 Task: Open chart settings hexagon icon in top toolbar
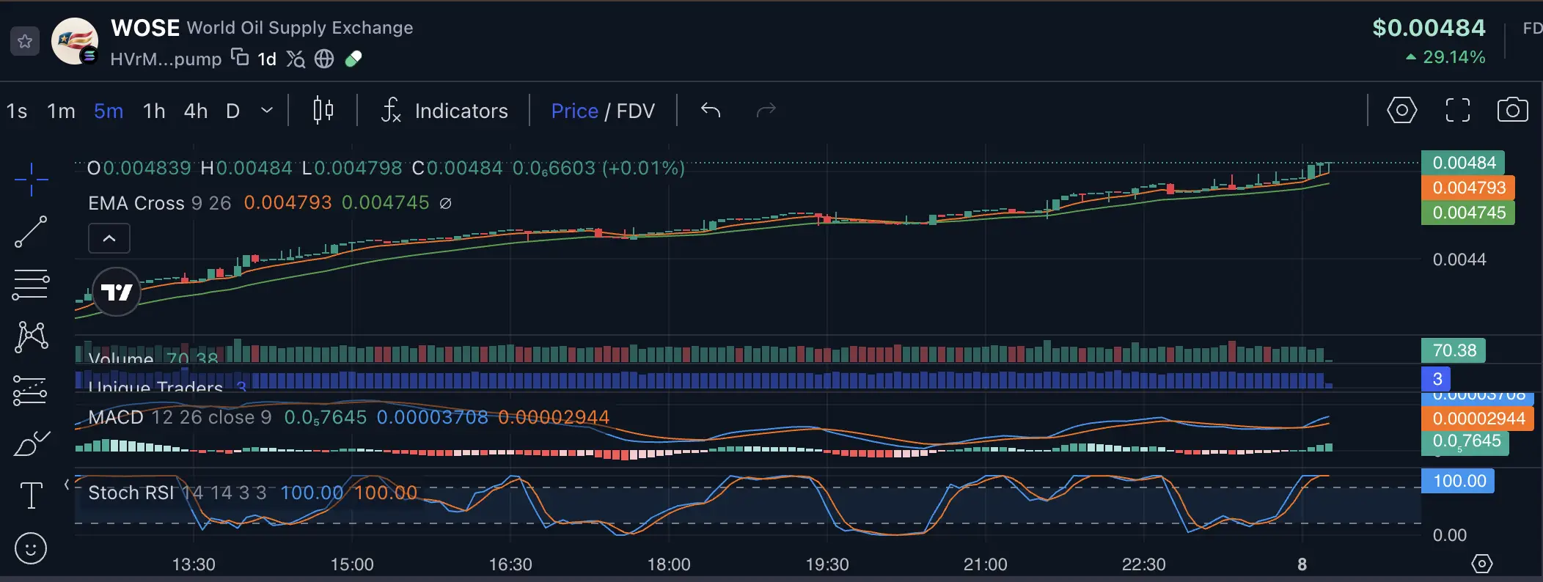(1401, 111)
